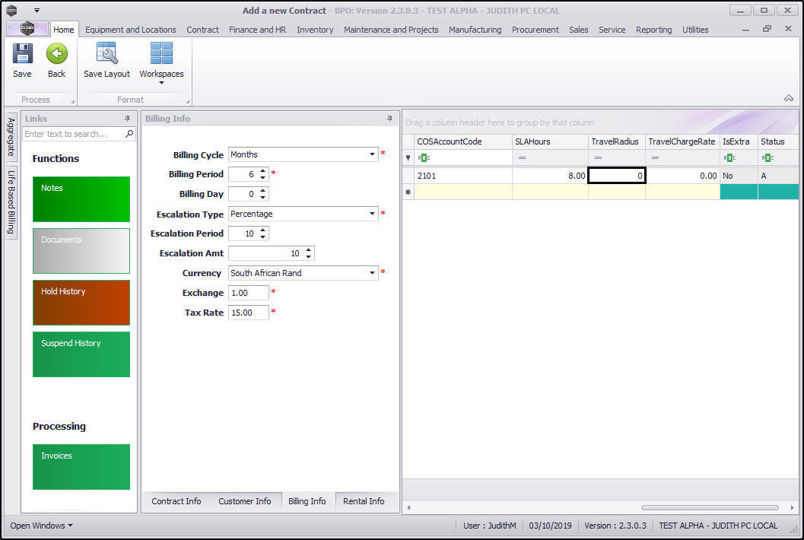Screen dimensions: 804x540
Task: Expand the Escalation Type dropdown
Action: pos(372,214)
